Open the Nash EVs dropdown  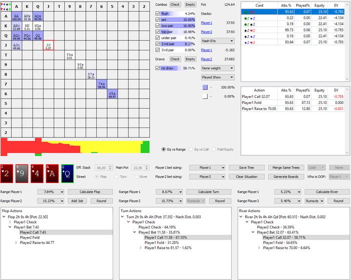[218, 41]
